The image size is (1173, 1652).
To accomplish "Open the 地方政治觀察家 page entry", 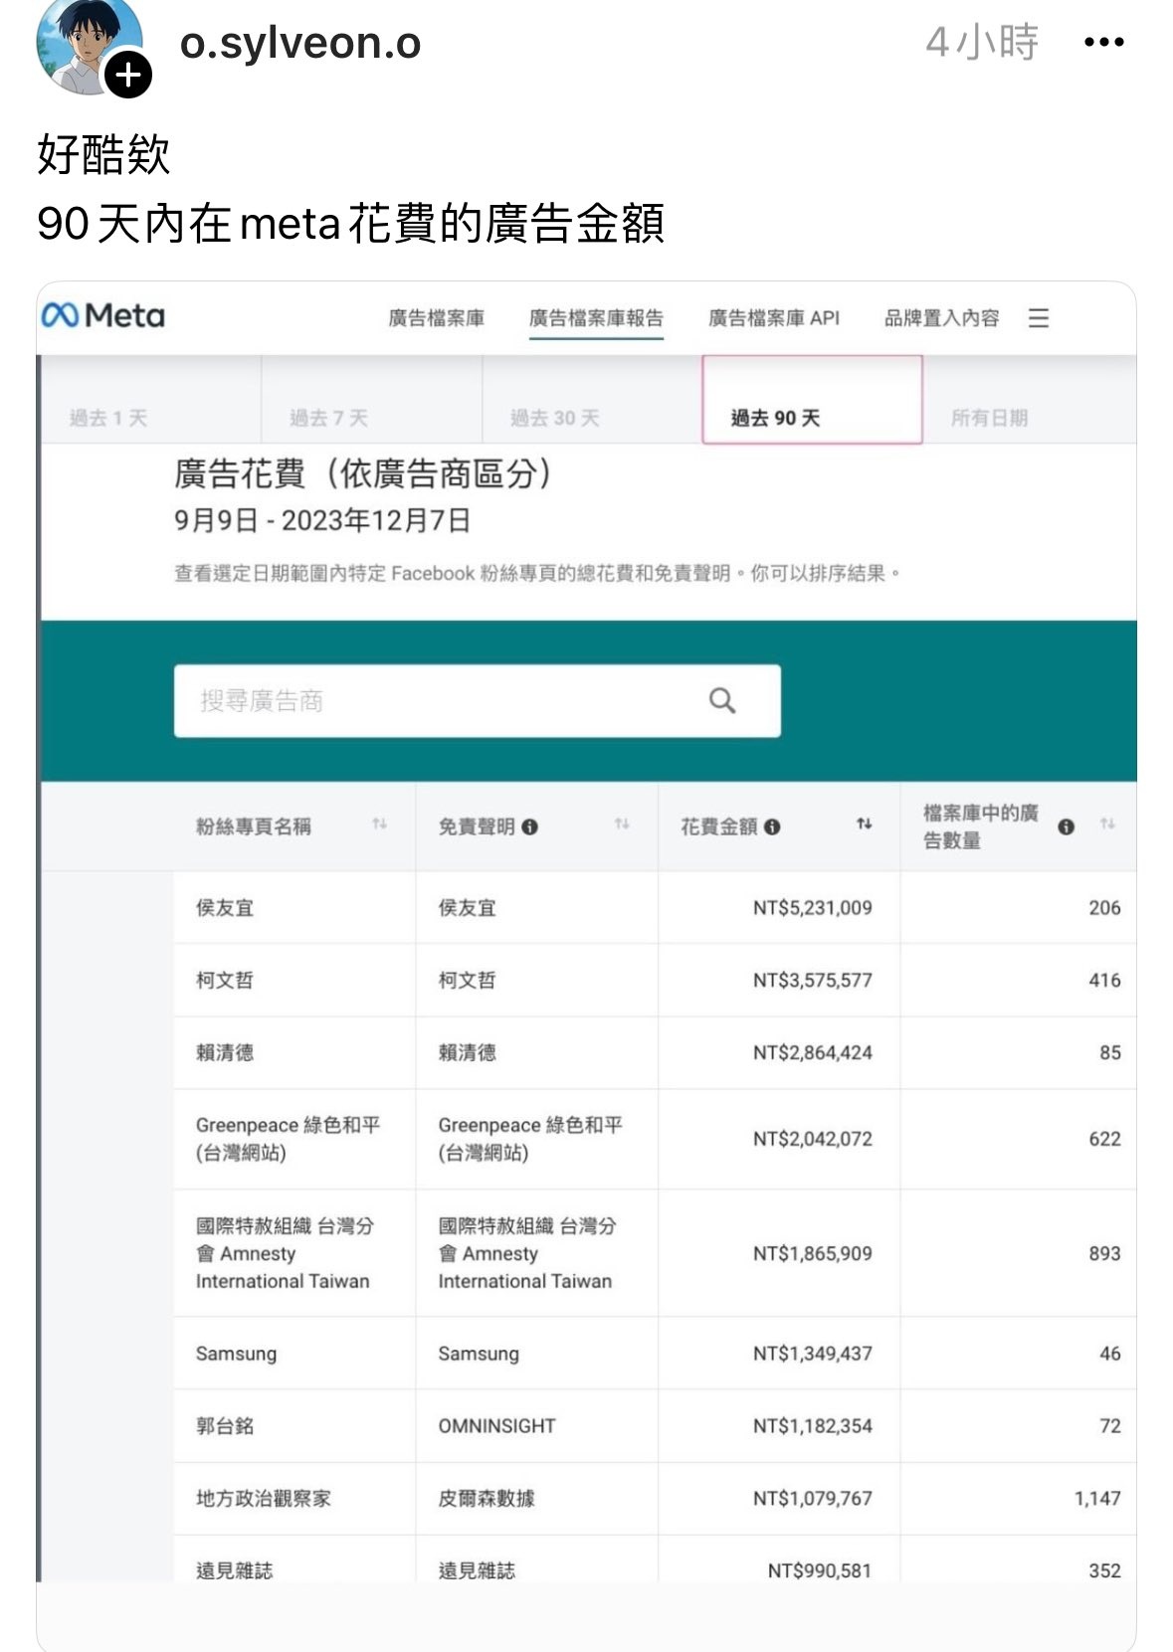I will coord(264,1499).
